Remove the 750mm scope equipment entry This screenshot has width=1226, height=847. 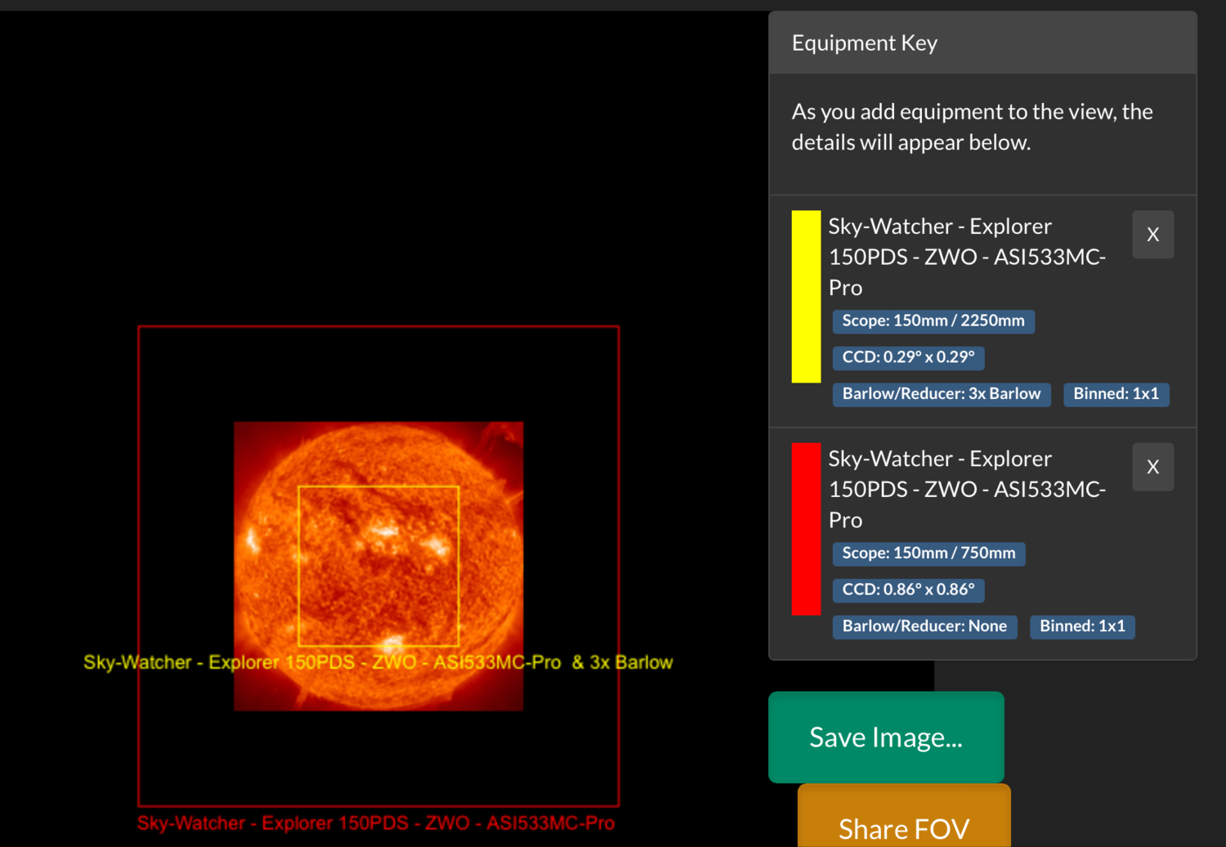coord(1152,467)
